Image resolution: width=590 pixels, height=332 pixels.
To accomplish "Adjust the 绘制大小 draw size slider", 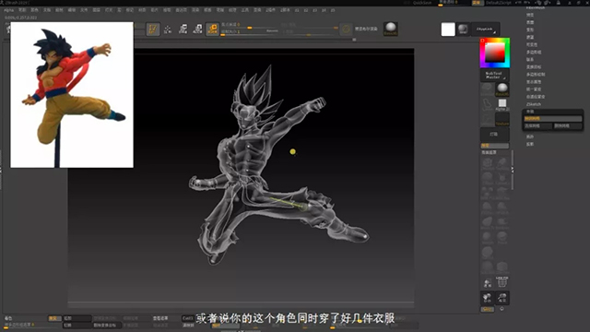I will point(249,32).
